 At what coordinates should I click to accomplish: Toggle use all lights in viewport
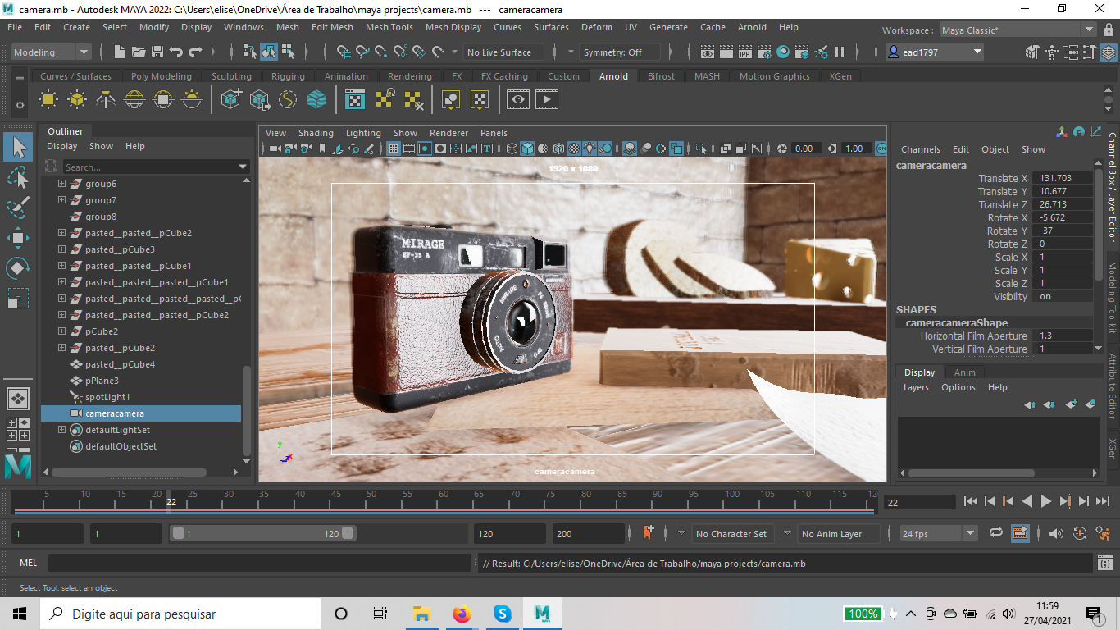pyautogui.click(x=590, y=148)
